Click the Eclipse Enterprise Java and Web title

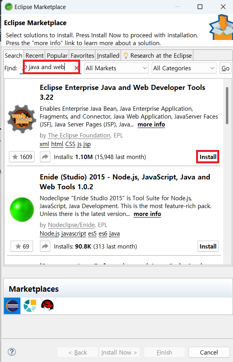[122, 92]
